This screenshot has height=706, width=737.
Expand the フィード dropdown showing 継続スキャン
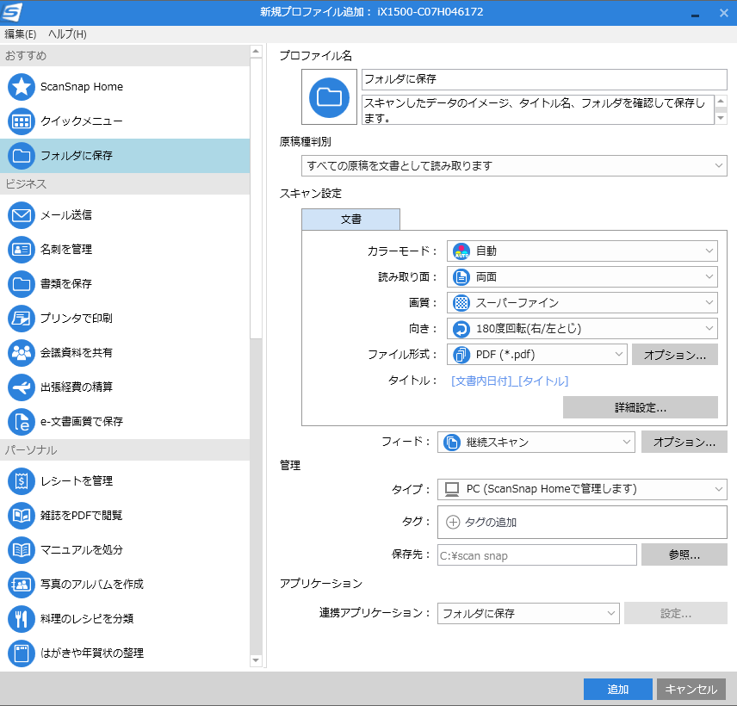(536, 443)
